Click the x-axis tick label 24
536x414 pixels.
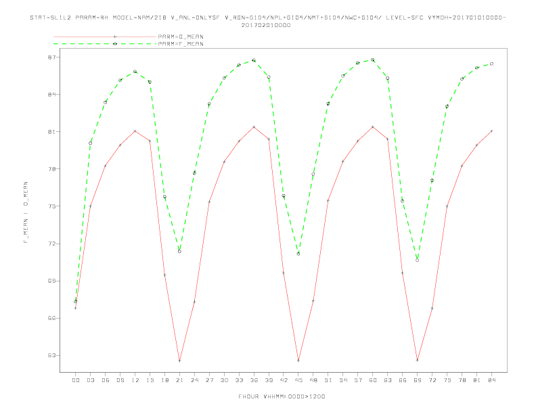click(194, 380)
